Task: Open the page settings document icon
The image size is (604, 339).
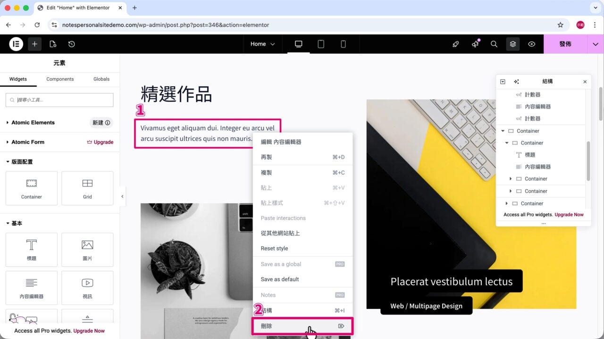Action: tap(53, 44)
